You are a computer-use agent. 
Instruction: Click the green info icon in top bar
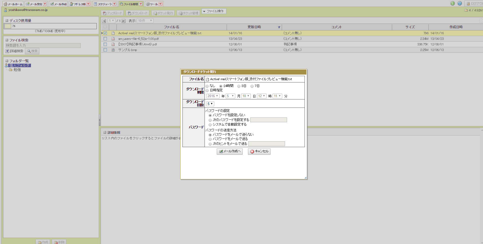[x=452, y=4]
